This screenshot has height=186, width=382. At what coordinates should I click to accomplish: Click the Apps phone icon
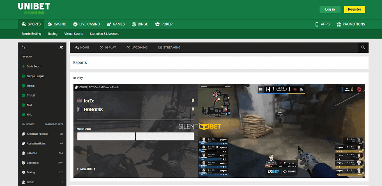(317, 24)
